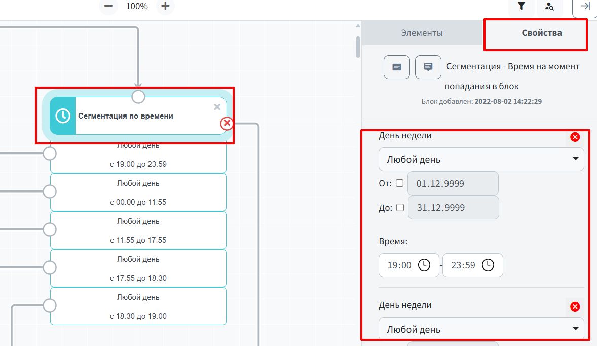Click connector of 11:55 до 17:55 segment
This screenshot has height=346, width=597.
[50, 229]
